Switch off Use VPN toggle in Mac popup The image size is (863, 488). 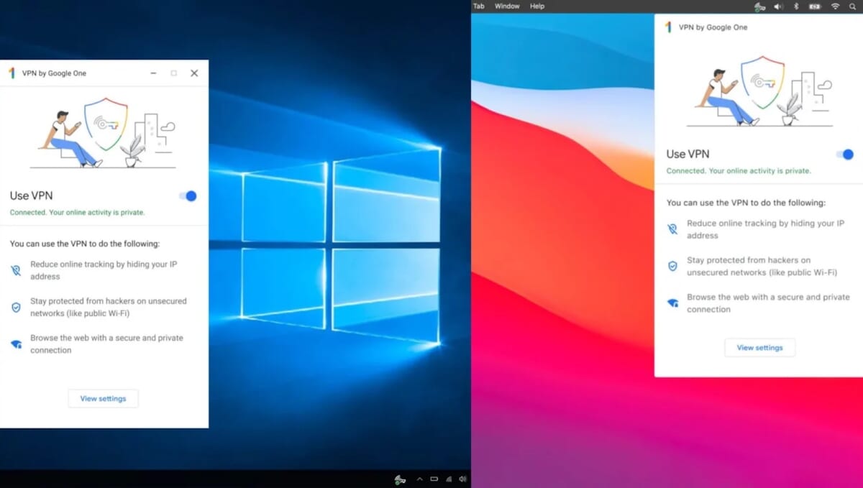coord(845,155)
